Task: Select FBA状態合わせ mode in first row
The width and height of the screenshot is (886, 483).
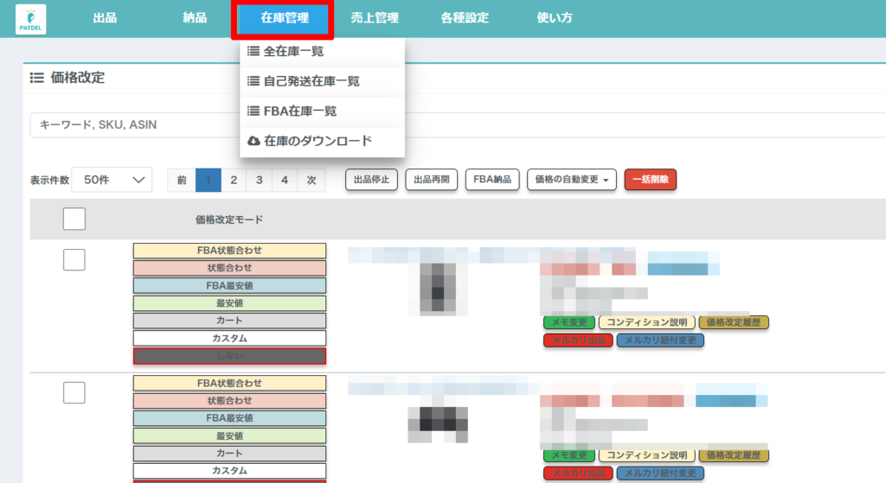Action: (x=229, y=251)
